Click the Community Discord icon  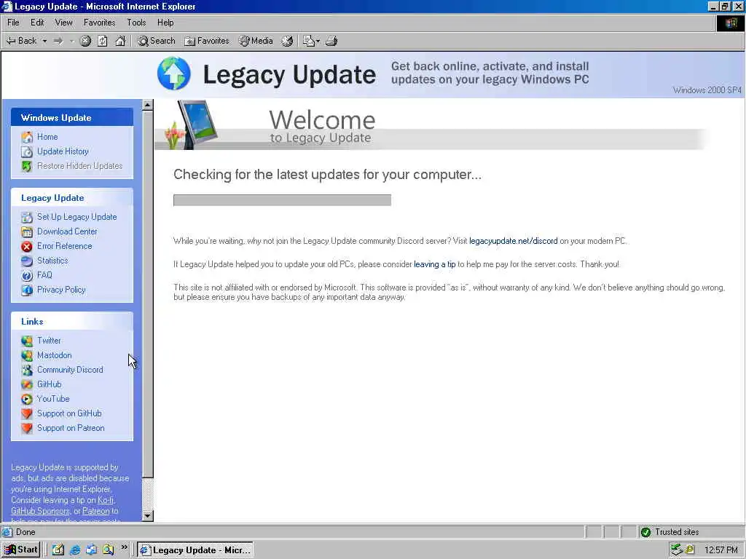(27, 370)
